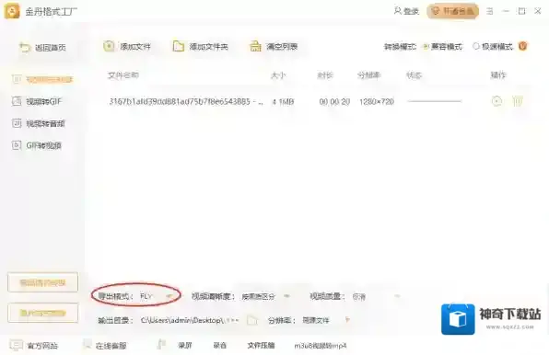Screen dimensions: 549x355
Task: Click the 00:00:20 duration cell
Action: point(334,102)
